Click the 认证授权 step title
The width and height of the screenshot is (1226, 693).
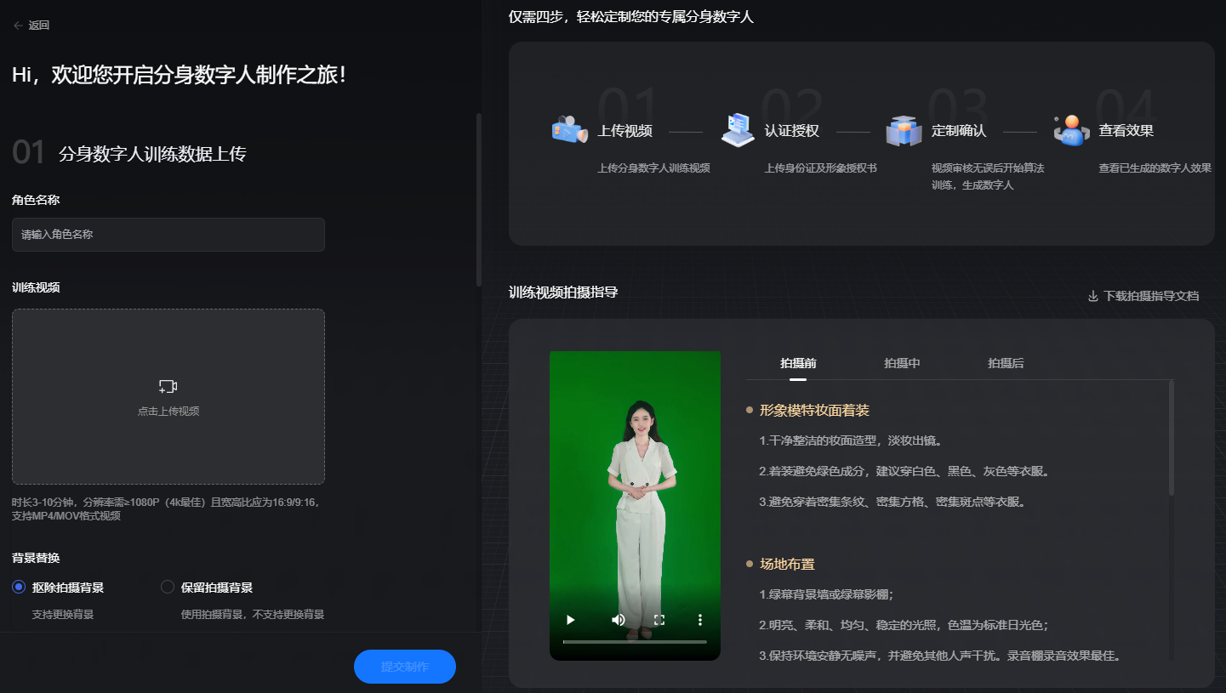tap(792, 131)
